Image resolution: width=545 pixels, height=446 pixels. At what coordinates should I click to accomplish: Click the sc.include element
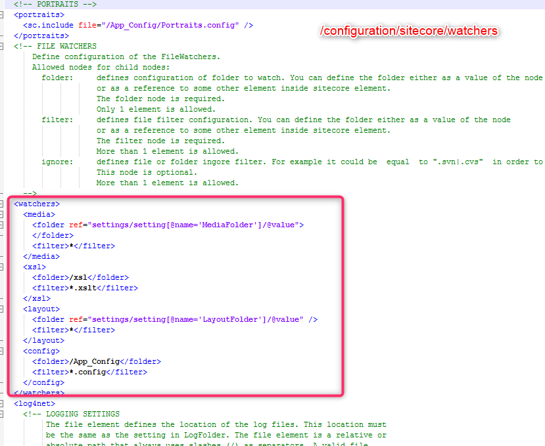[51, 25]
